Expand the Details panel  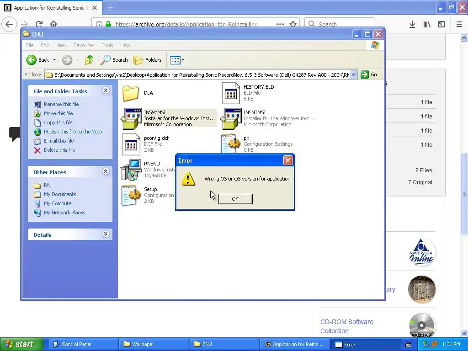(x=106, y=234)
